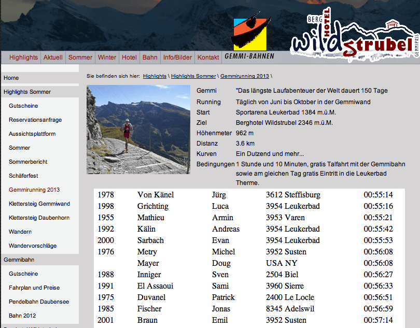Click the Highlights Sommer breadcrumb link
This screenshot has height=328, width=420.
[x=193, y=76]
